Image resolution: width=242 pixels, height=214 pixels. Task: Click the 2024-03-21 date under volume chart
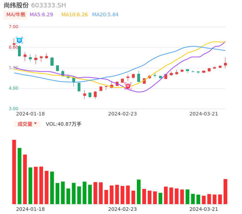coord(204,209)
